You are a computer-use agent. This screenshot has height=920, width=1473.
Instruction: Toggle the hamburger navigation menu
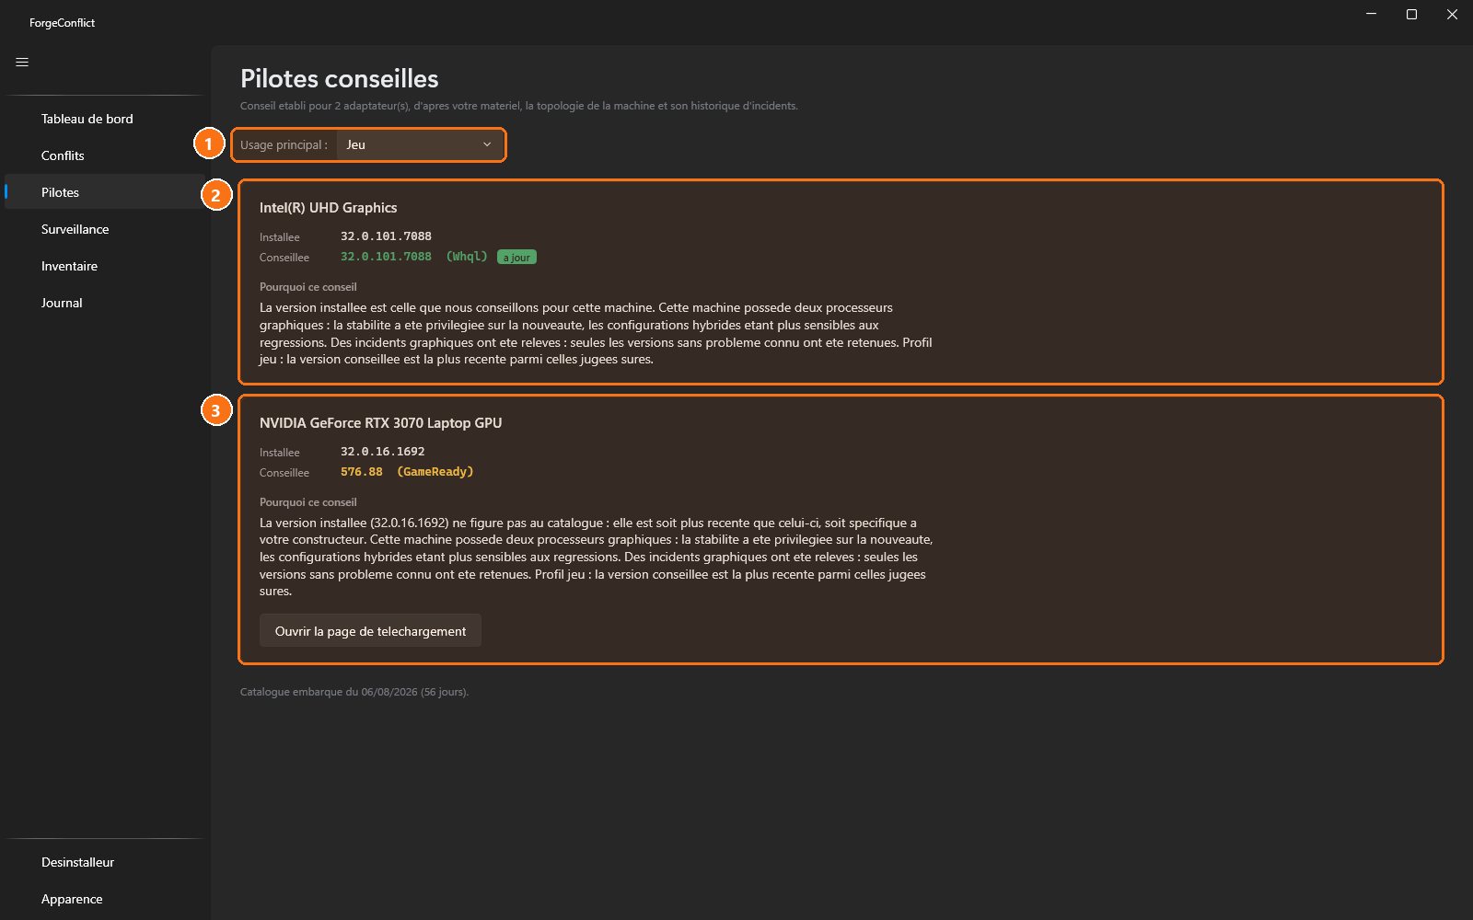(x=22, y=63)
